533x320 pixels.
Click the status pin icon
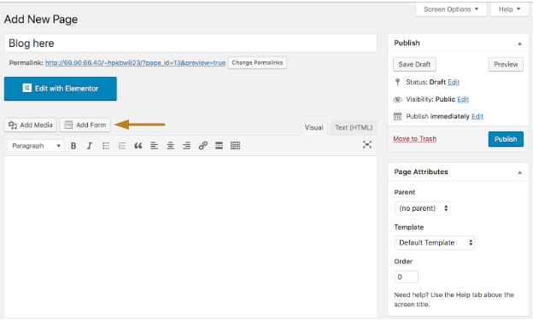(x=397, y=82)
